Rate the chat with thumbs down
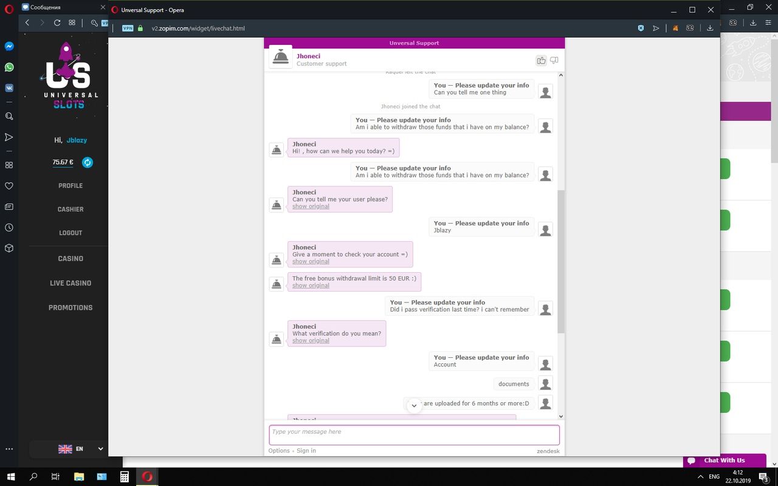Image resolution: width=778 pixels, height=486 pixels. click(554, 60)
